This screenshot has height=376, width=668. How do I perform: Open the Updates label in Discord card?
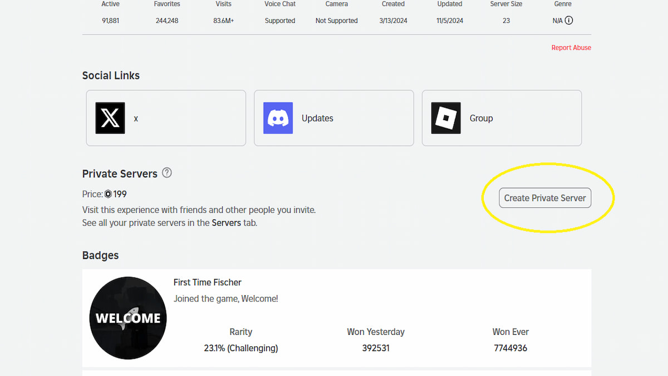point(317,118)
